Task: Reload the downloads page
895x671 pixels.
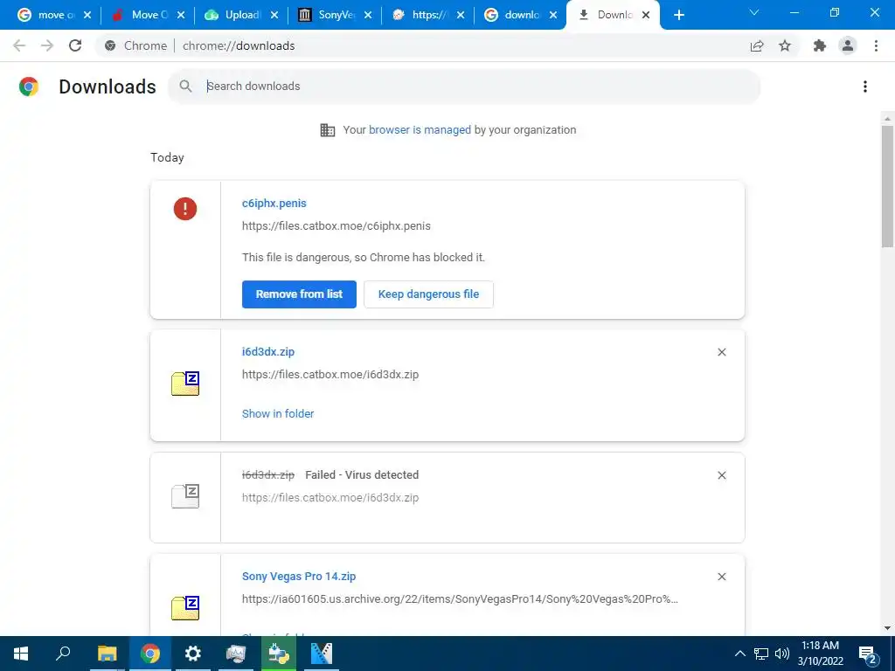Action: (x=75, y=45)
